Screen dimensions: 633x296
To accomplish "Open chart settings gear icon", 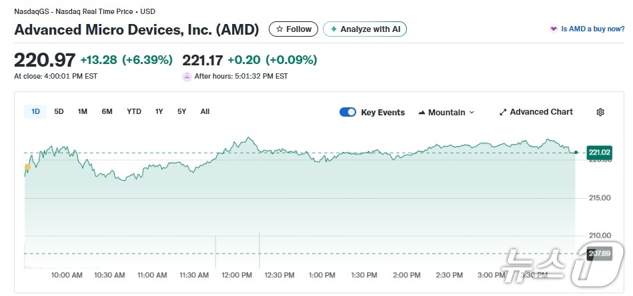I will tap(600, 112).
